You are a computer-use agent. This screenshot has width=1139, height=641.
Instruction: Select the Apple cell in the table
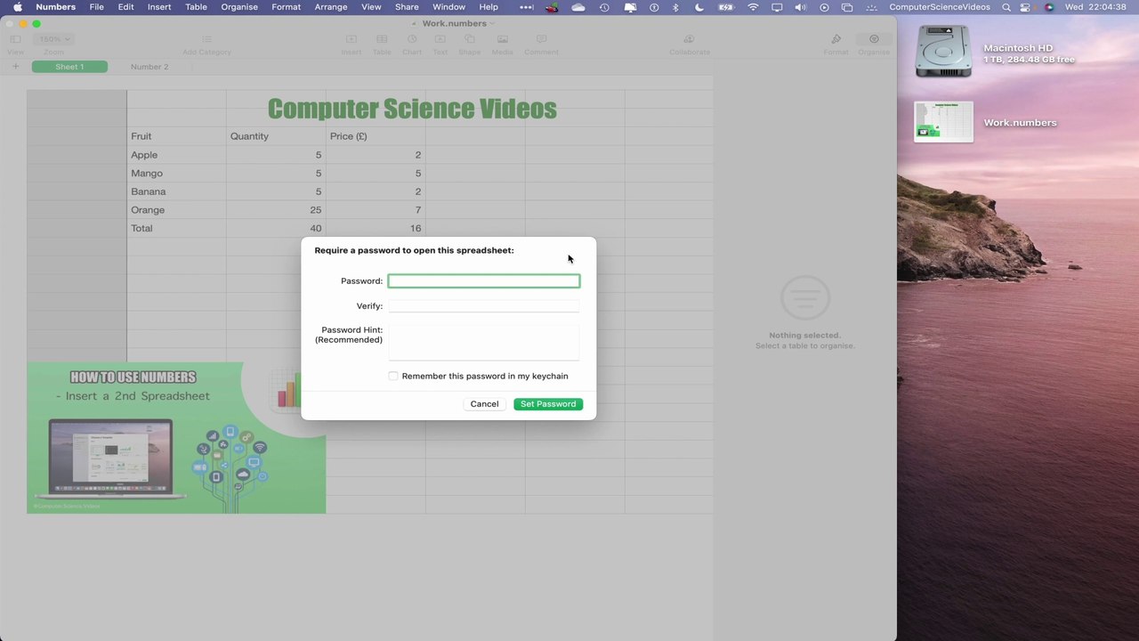tap(176, 155)
